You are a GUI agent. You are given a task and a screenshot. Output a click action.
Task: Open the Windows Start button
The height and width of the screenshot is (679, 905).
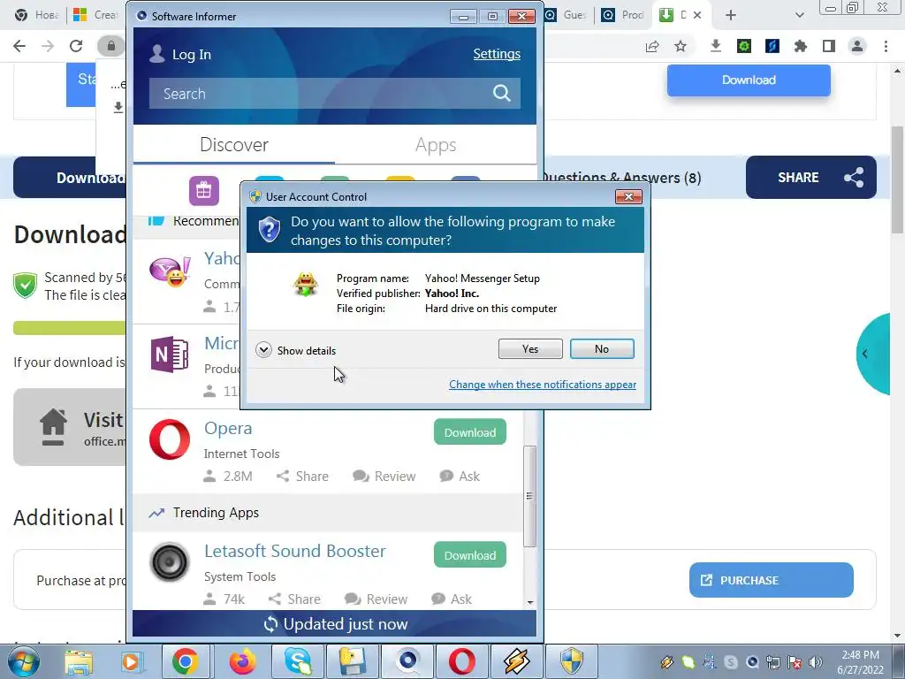[x=23, y=661]
